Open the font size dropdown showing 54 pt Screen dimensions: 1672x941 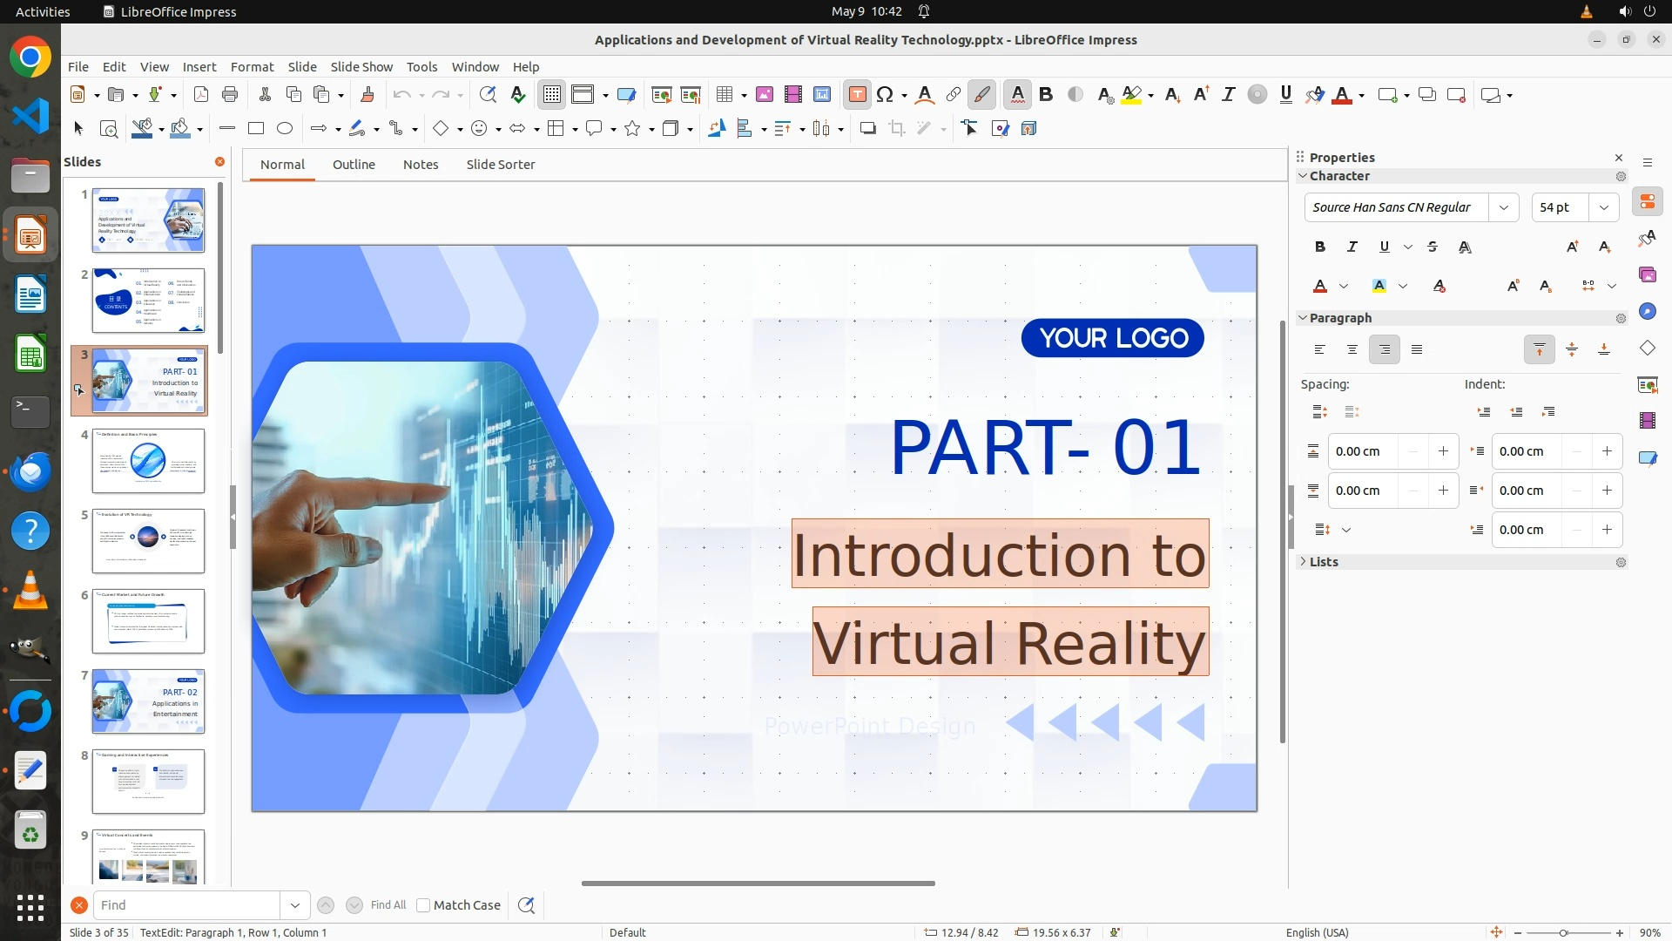(1604, 207)
